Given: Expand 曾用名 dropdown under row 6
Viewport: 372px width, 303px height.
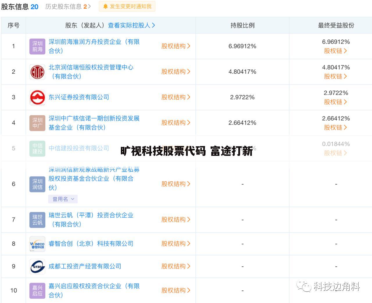Looking at the screenshot, I should (63, 199).
